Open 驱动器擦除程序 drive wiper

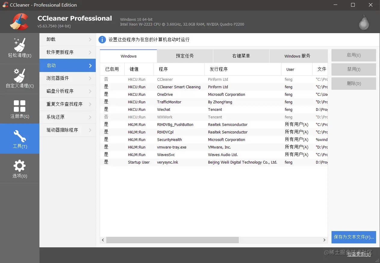[x=67, y=130]
